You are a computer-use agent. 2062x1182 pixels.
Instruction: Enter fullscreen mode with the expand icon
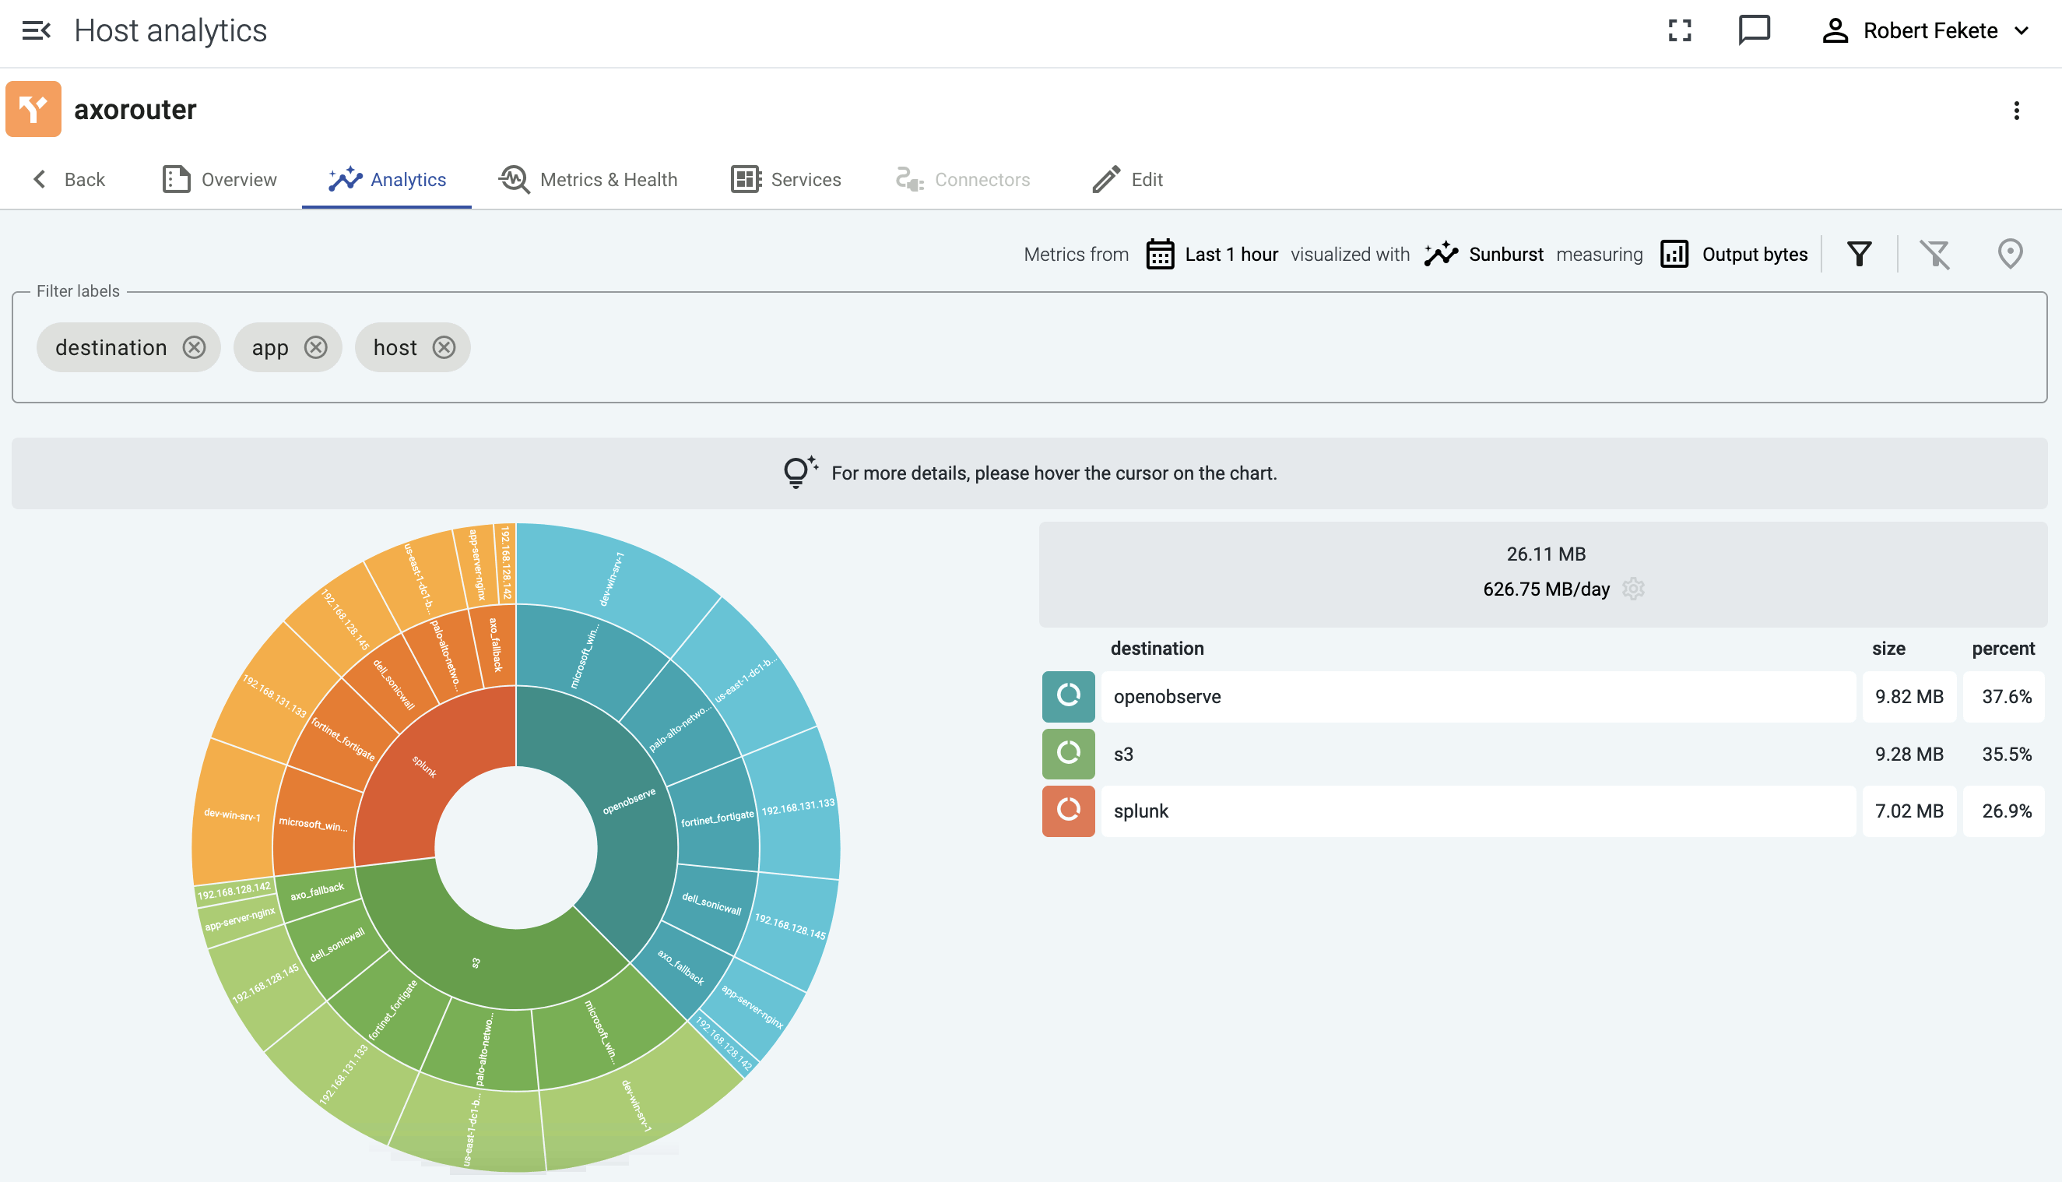(1679, 31)
